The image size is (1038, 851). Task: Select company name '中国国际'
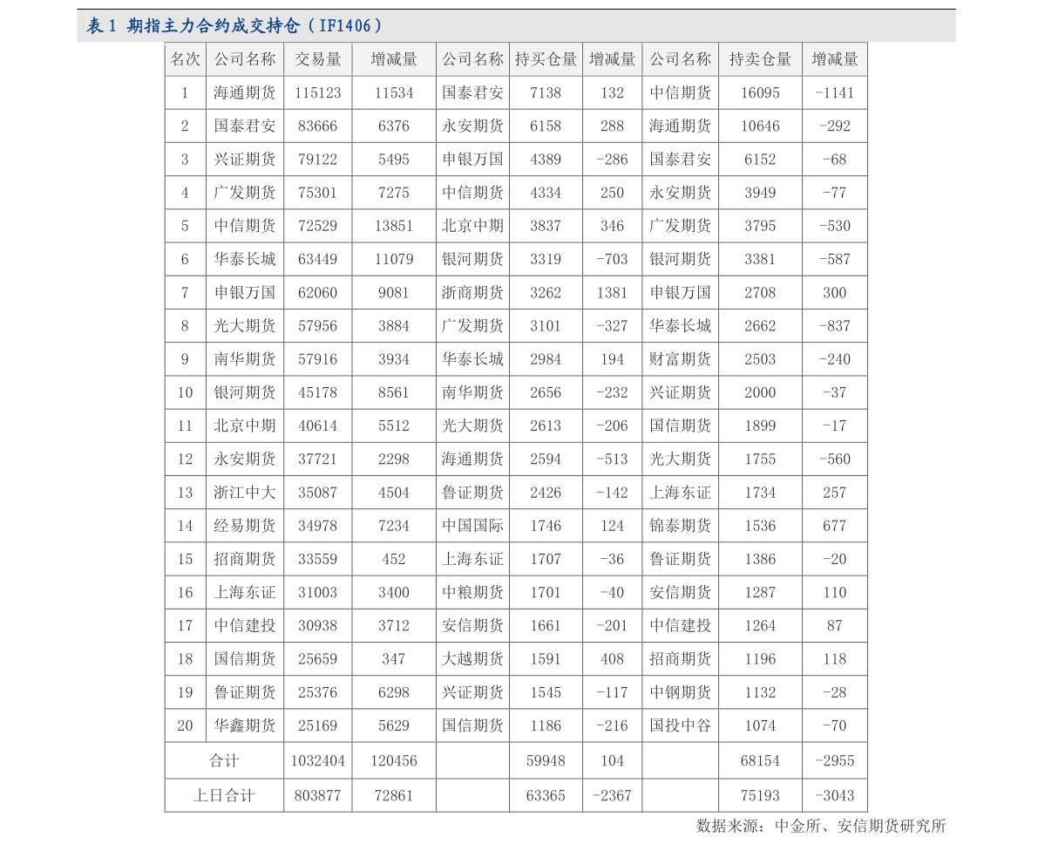[x=472, y=526]
